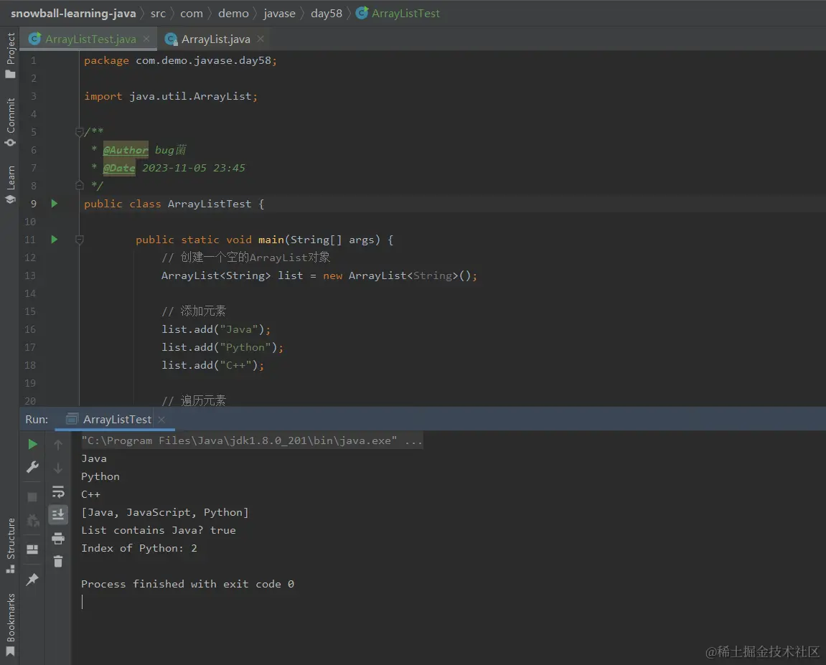Click main method name in line 11
The height and width of the screenshot is (665, 826).
coord(271,240)
